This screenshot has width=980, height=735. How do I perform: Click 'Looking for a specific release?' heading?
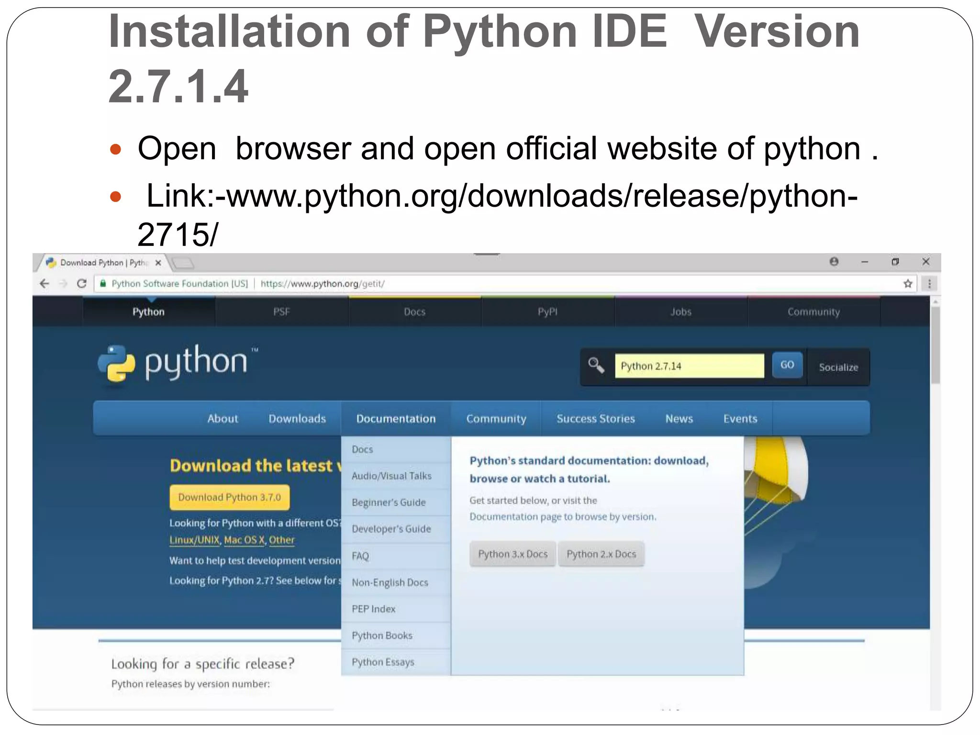point(203,664)
